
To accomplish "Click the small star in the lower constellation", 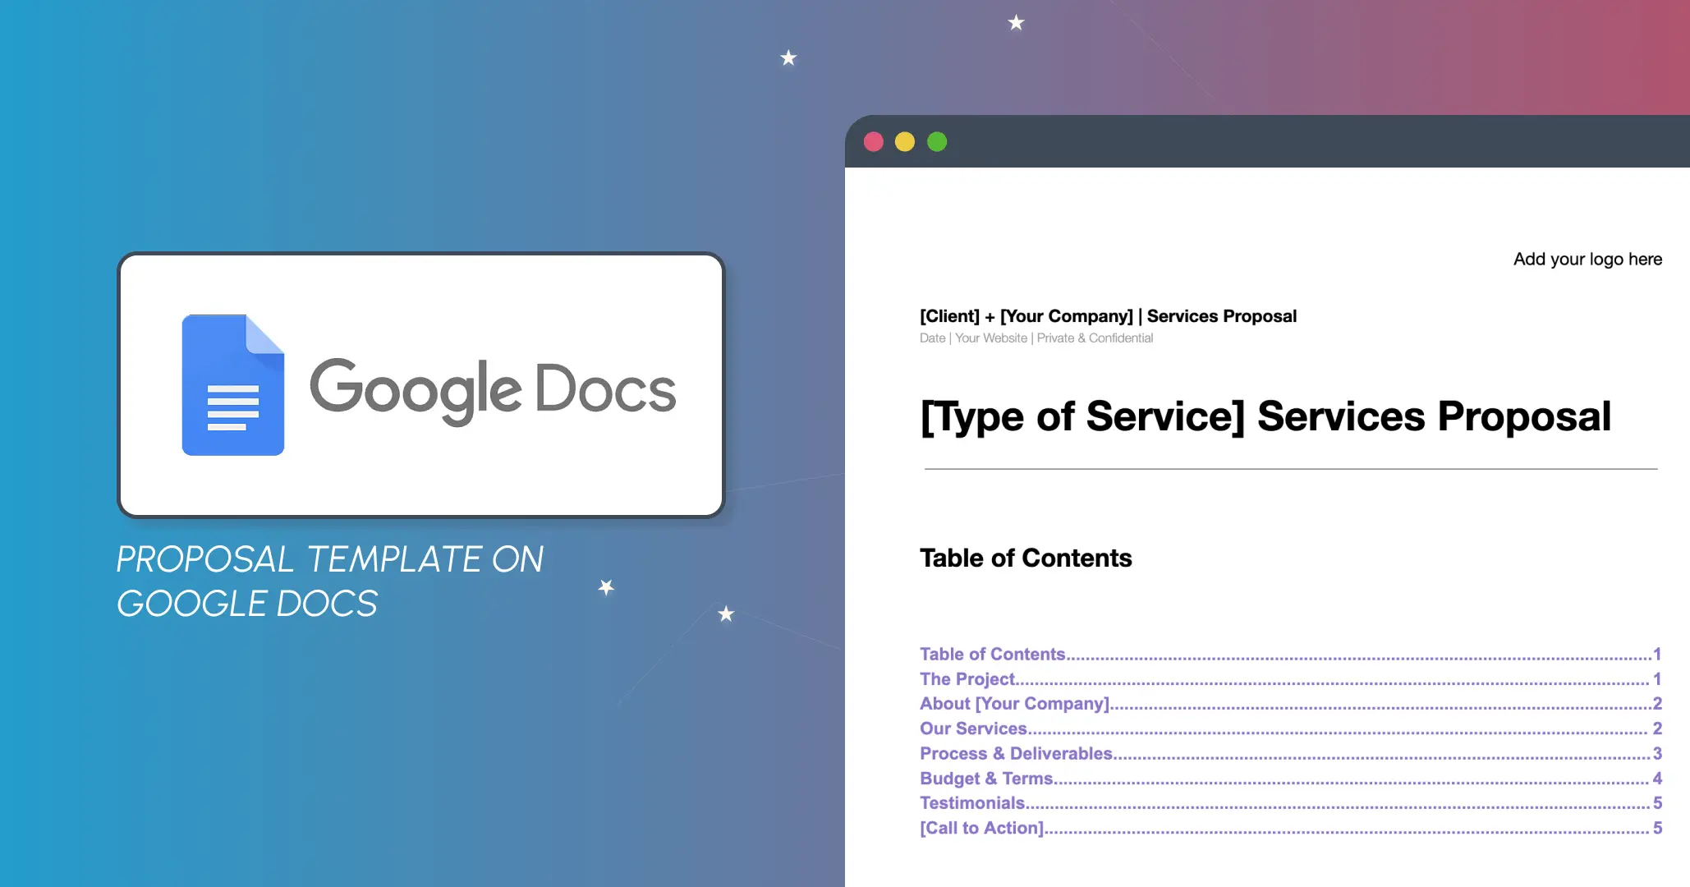I will tap(726, 614).
